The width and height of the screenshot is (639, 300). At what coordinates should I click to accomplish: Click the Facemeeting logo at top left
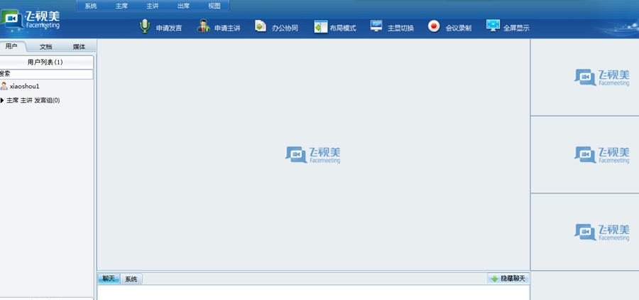31,20
